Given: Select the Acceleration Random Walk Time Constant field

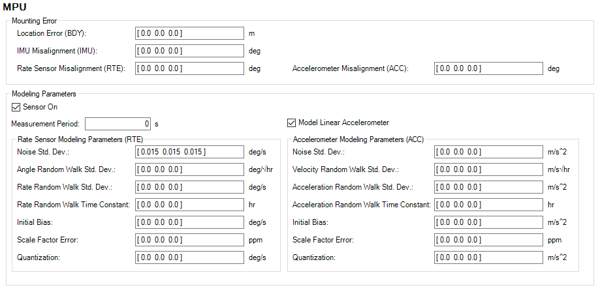Looking at the screenshot, I should pyautogui.click(x=488, y=205).
